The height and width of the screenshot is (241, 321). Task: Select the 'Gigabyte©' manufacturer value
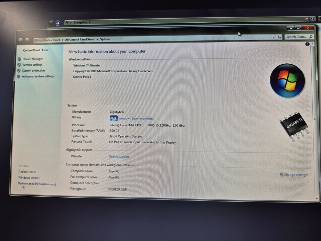tap(117, 112)
